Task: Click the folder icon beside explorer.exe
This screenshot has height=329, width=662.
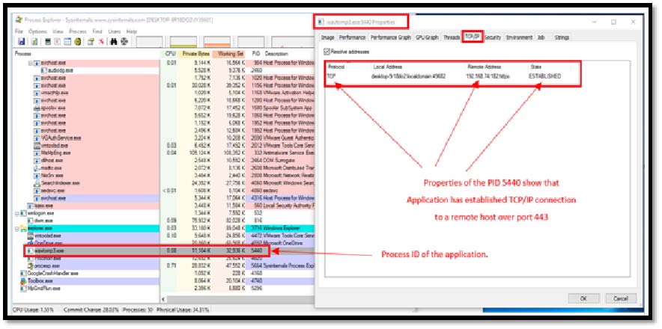Action: (24, 229)
